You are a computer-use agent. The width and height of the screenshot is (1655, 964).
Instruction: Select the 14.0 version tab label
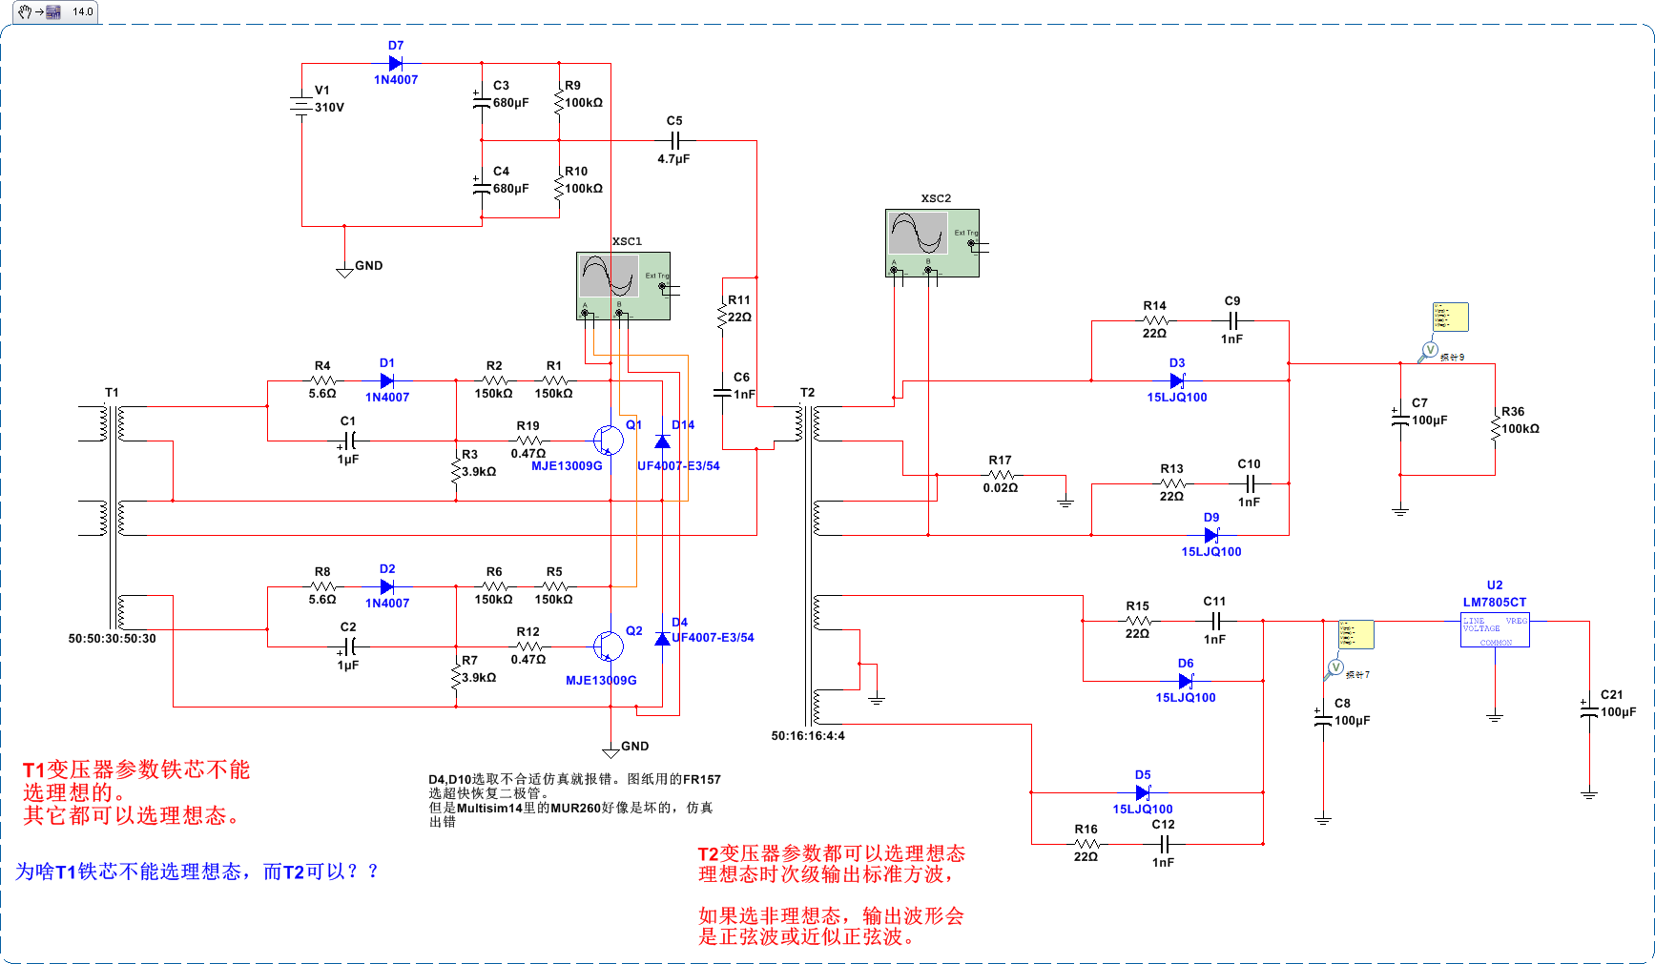coord(83,11)
